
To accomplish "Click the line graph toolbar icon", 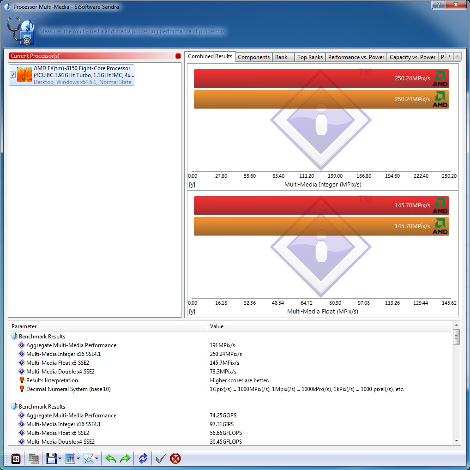I will (89, 458).
